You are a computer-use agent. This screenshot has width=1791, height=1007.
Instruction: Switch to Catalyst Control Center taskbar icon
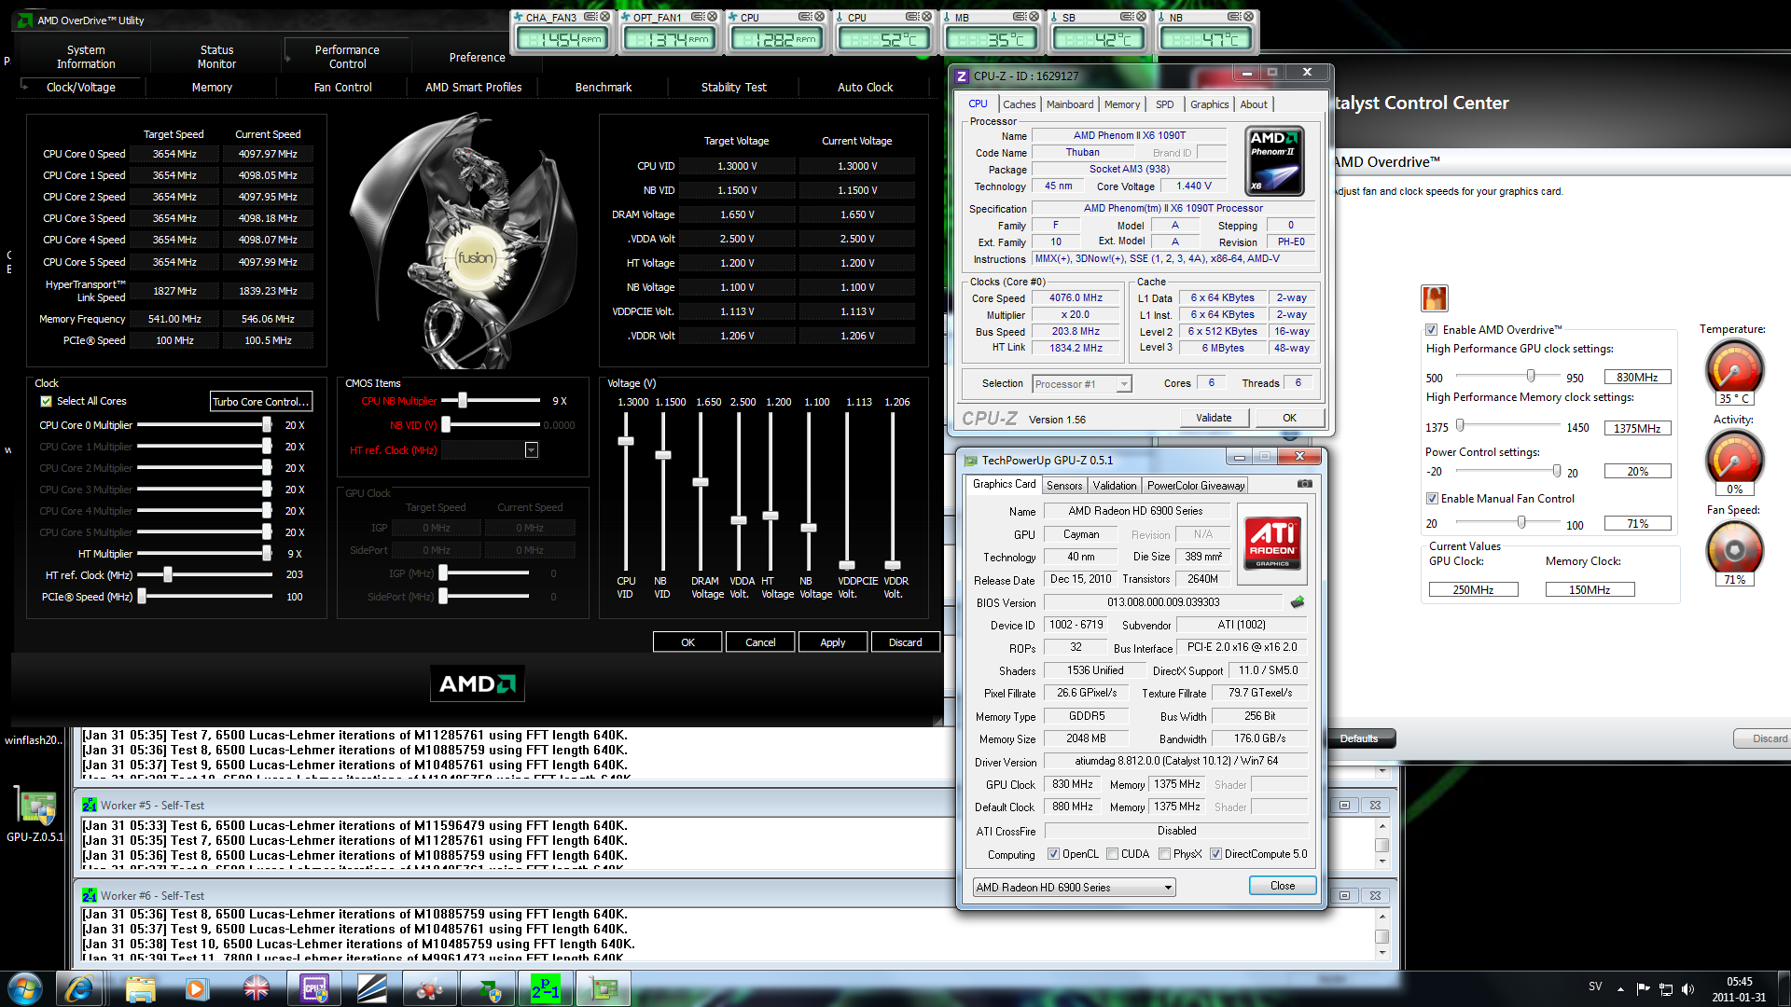pyautogui.click(x=372, y=988)
